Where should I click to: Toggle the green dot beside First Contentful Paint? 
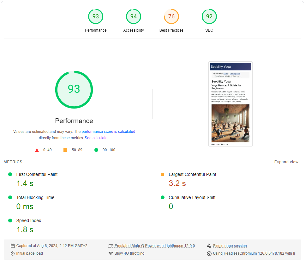(x=10, y=174)
